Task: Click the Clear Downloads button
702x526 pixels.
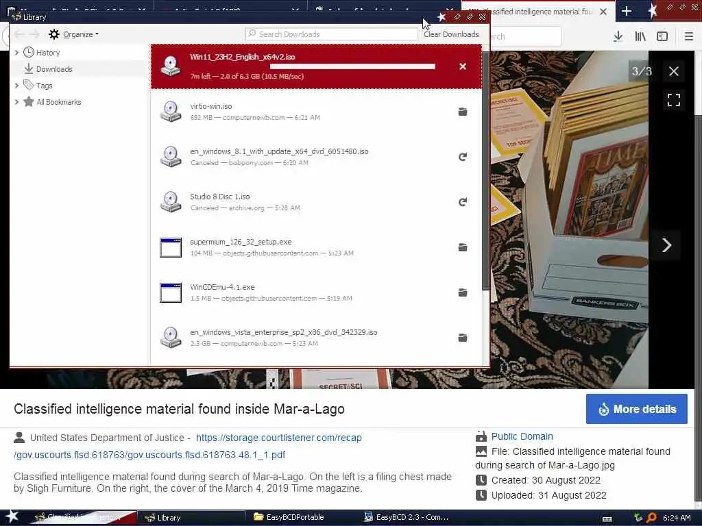Action: [x=451, y=34]
